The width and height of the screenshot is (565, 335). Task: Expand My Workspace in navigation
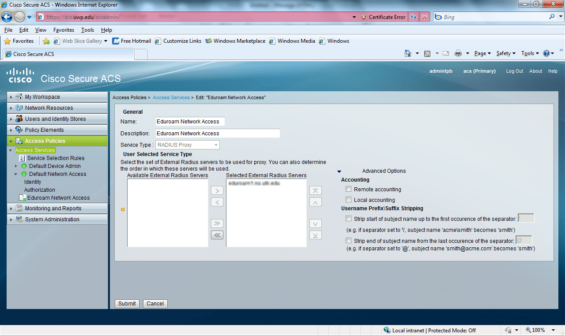pyautogui.click(x=11, y=97)
